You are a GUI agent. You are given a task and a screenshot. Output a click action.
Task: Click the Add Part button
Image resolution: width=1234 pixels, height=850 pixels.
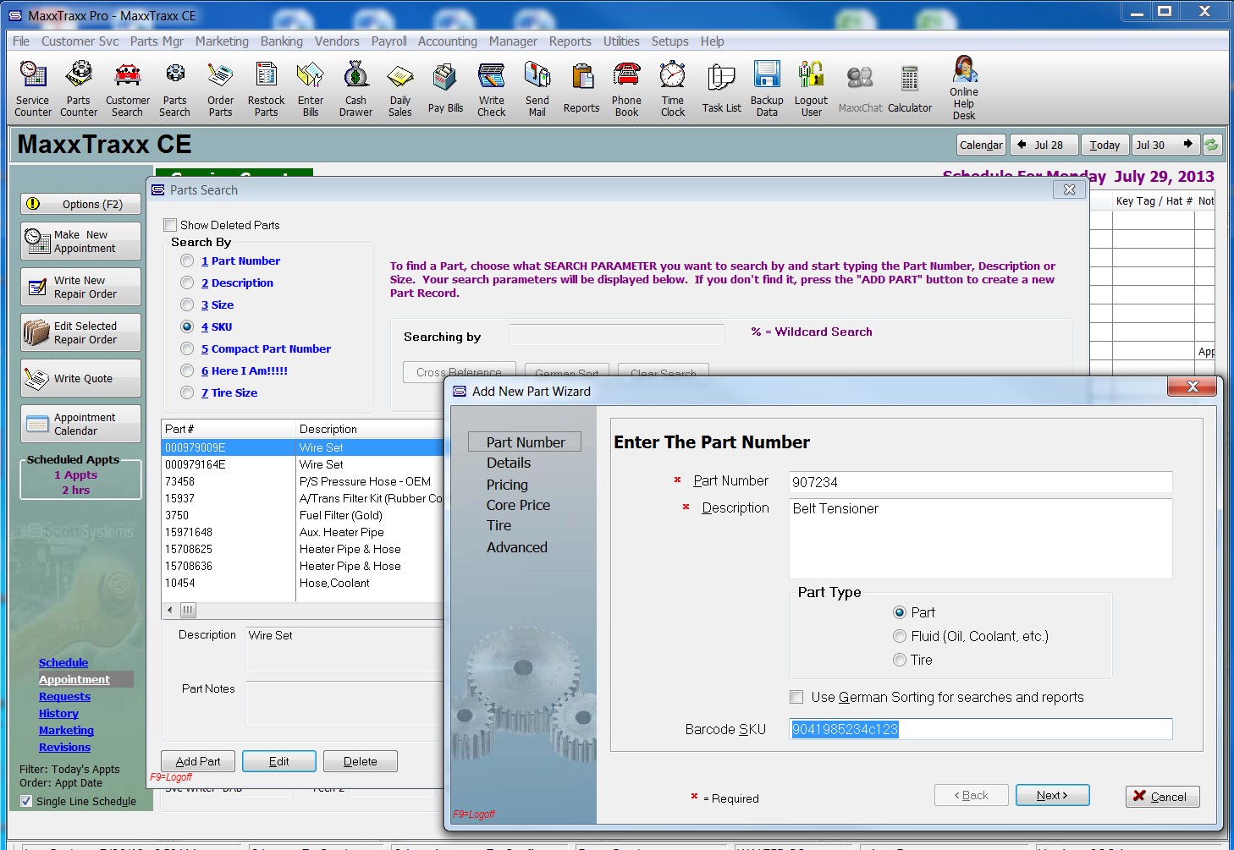tap(198, 761)
